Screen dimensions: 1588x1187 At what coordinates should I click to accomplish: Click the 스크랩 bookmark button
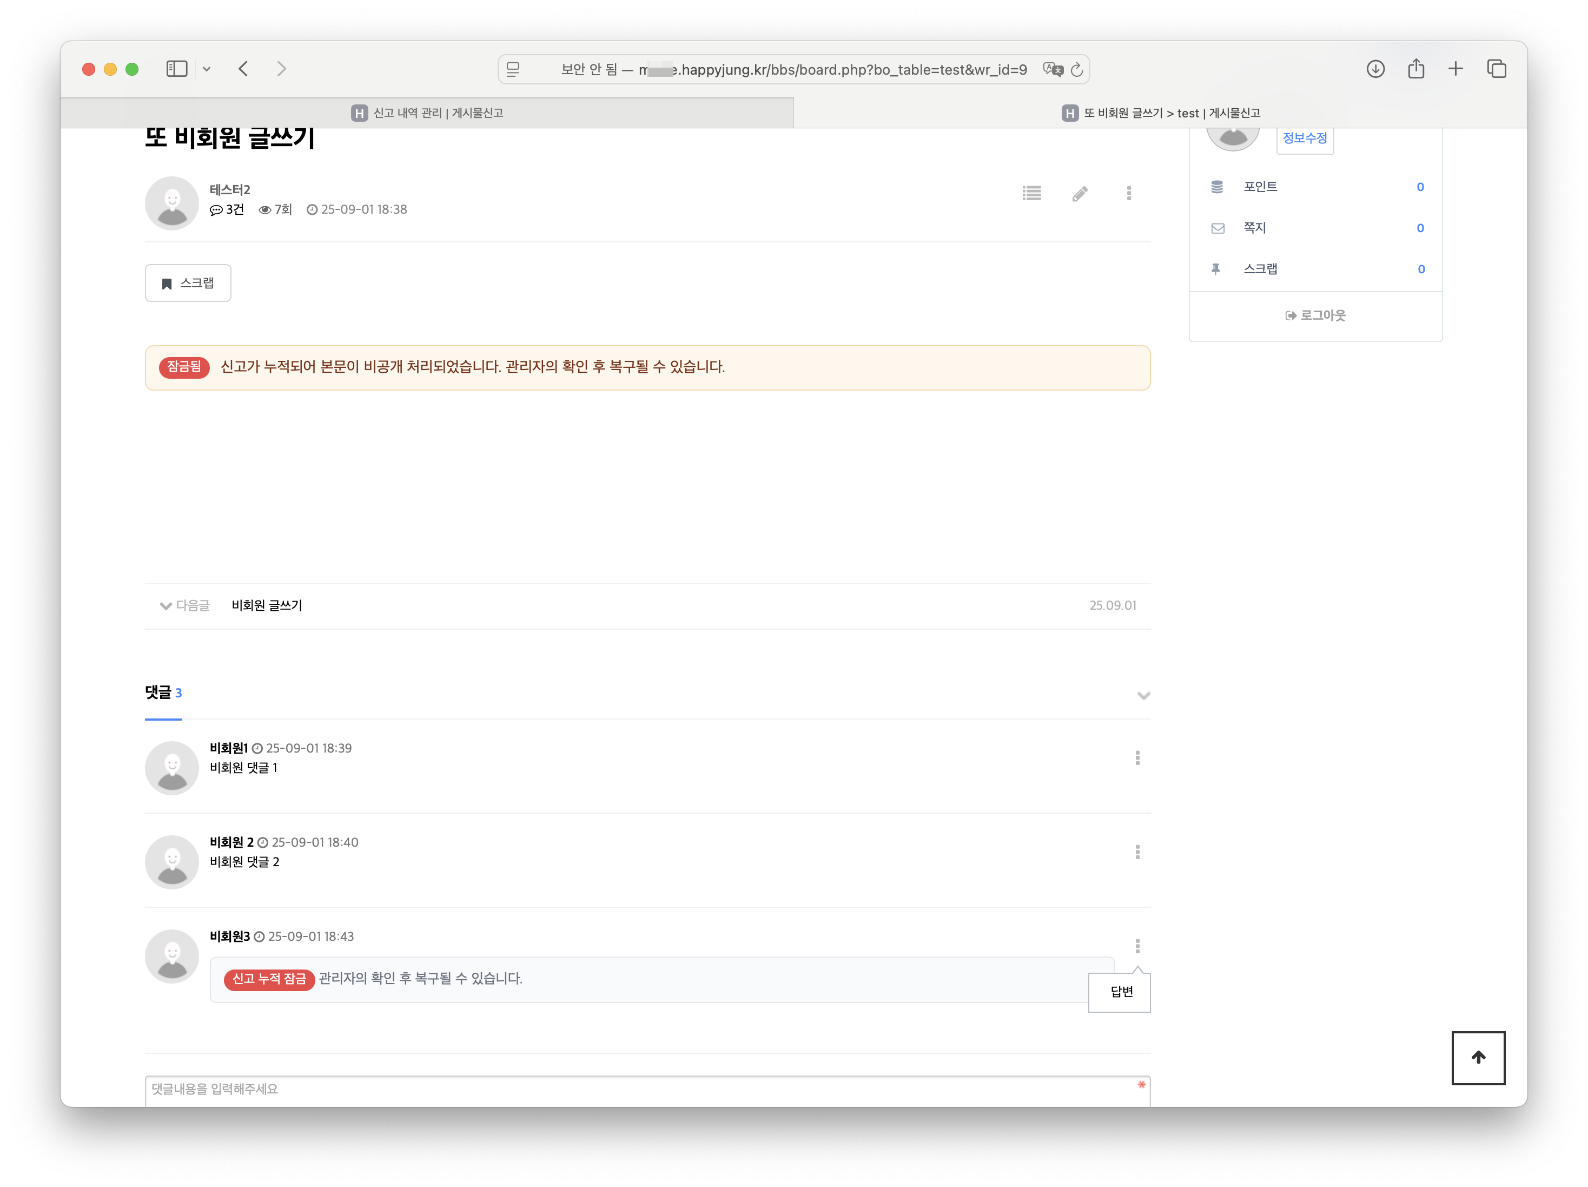tap(188, 283)
